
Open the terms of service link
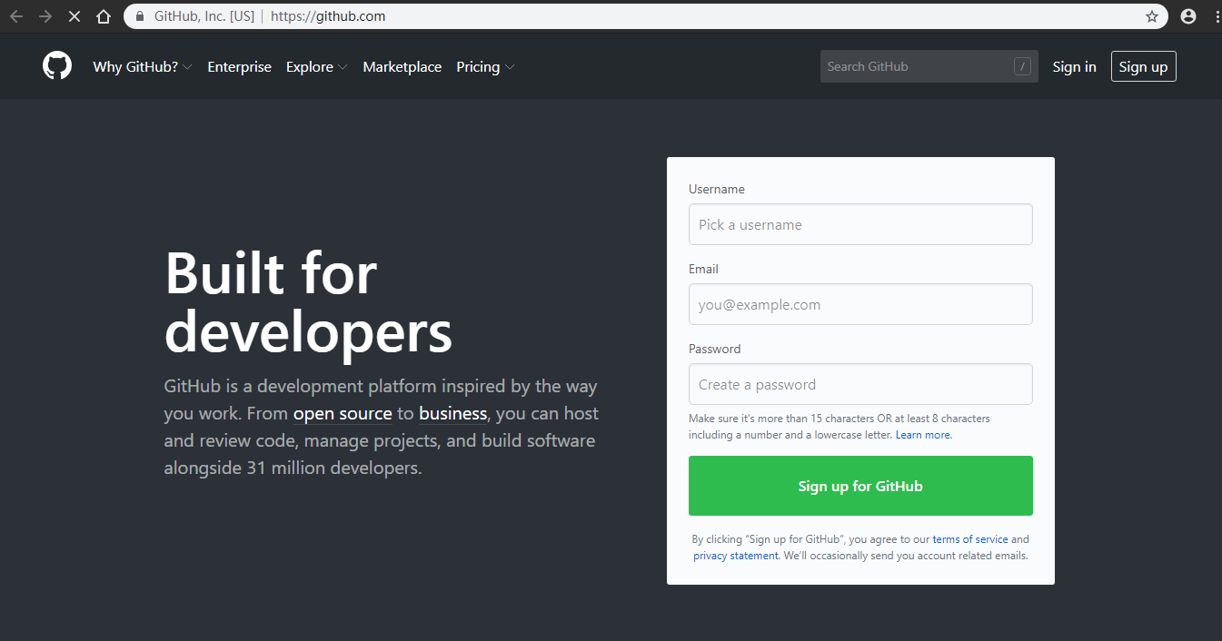[x=970, y=539]
